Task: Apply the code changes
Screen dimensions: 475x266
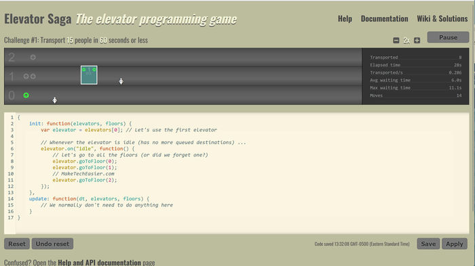Action: click(455, 244)
